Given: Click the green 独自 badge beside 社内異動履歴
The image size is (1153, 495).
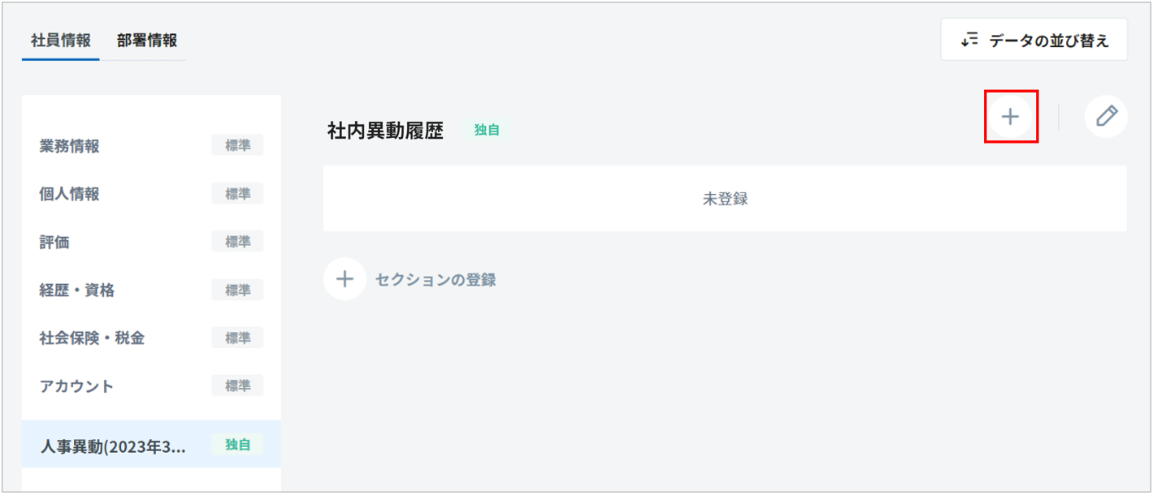Looking at the screenshot, I should pyautogui.click(x=487, y=130).
